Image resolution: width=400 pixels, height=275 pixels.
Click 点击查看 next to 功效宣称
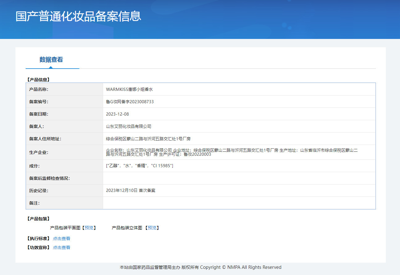(61, 247)
